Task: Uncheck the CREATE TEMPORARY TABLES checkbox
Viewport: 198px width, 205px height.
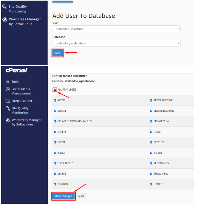Action: click(x=55, y=121)
